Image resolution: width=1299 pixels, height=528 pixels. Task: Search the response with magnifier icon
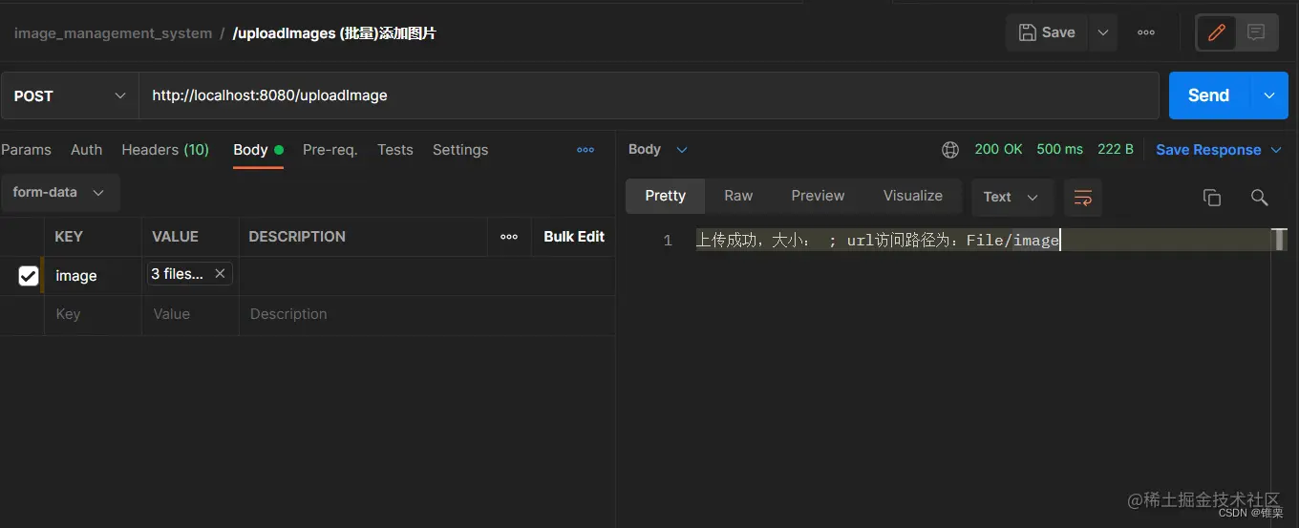click(x=1259, y=198)
